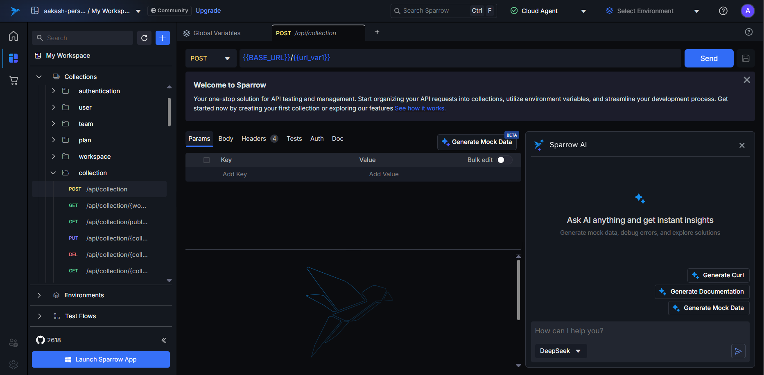Screen dimensions: 764x375
Task: Open the Home sidebar icon
Action: pos(14,36)
